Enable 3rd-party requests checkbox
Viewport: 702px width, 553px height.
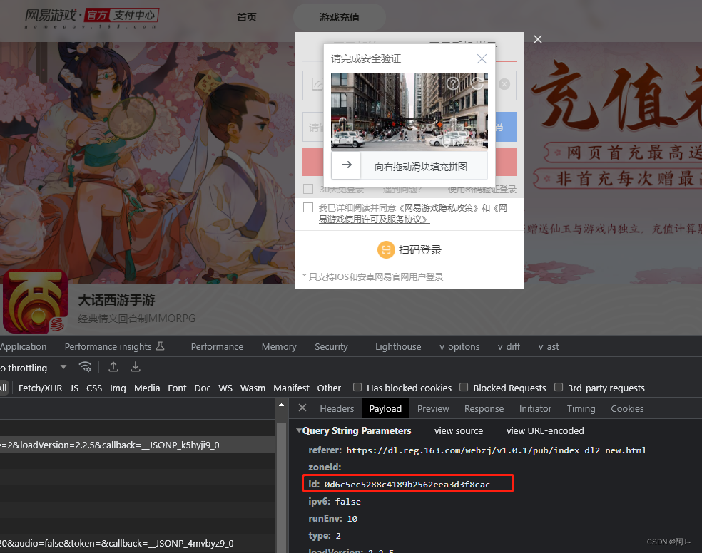[559, 387]
